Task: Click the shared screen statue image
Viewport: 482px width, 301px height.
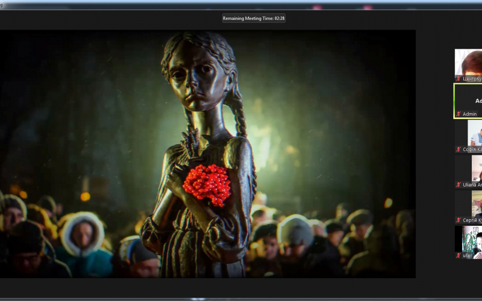Action: tap(208, 154)
